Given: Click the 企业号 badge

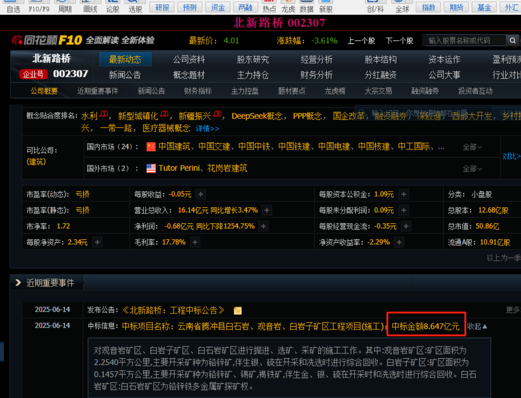Looking at the screenshot, I should (34, 74).
